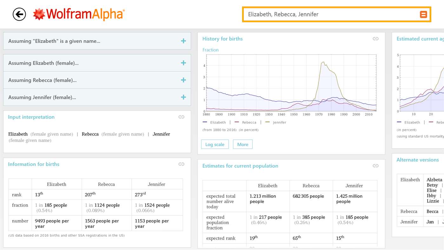Click the link icon for Estimates for current population
This screenshot has height=250, width=444.
(375, 166)
